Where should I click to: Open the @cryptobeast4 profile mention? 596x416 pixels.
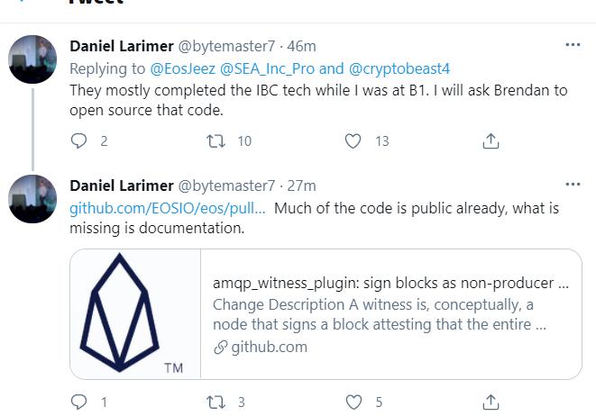point(399,68)
